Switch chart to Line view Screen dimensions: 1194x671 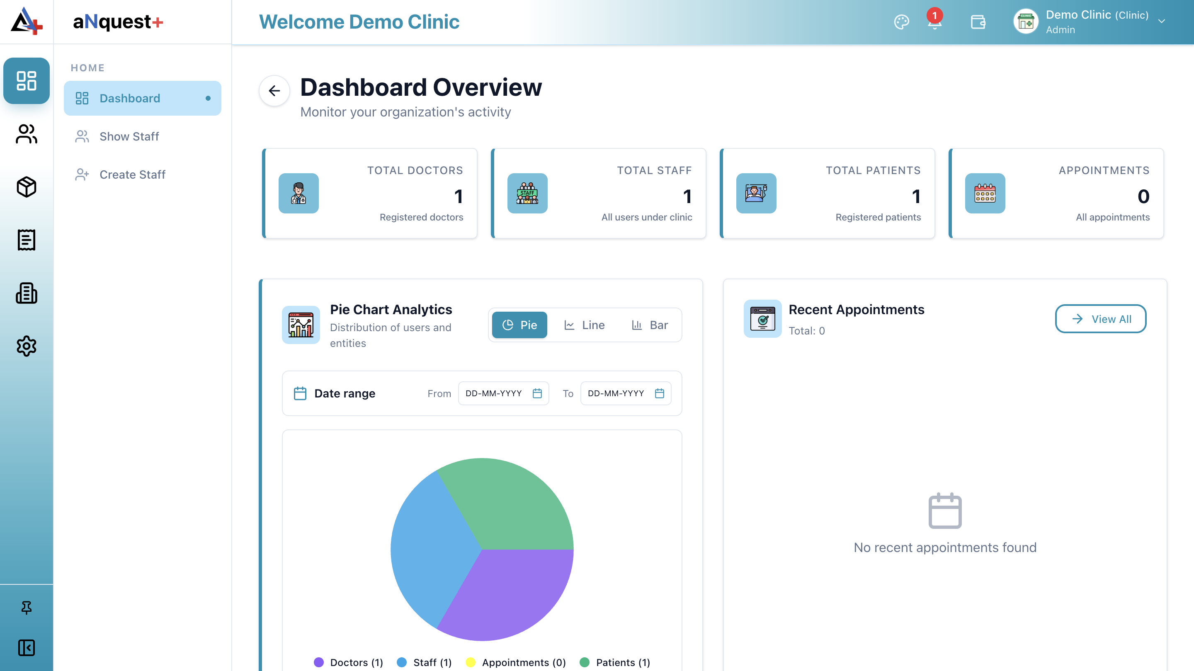click(x=585, y=325)
